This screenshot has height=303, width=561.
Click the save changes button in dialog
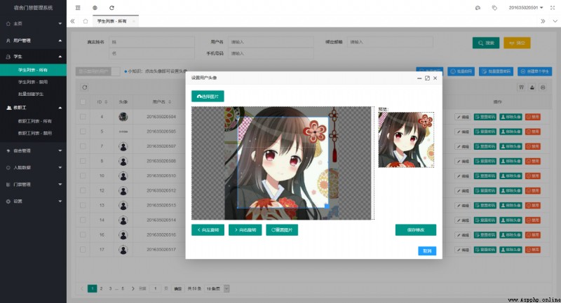coord(416,230)
